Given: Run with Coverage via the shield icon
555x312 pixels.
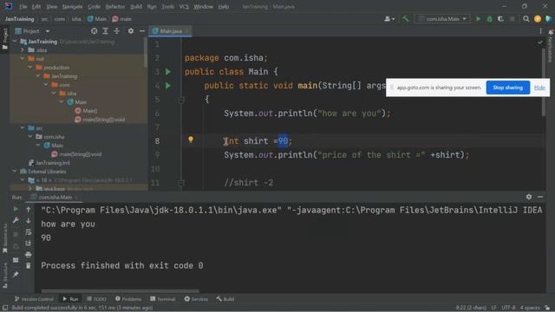Looking at the screenshot, I should click(500, 19).
